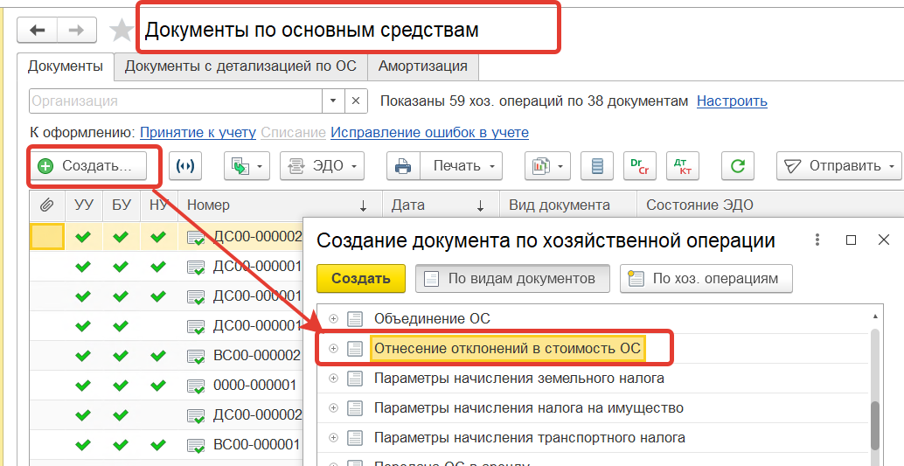This screenshot has height=466, width=904.
Task: Refresh the list with green arrow icon
Action: [x=738, y=166]
